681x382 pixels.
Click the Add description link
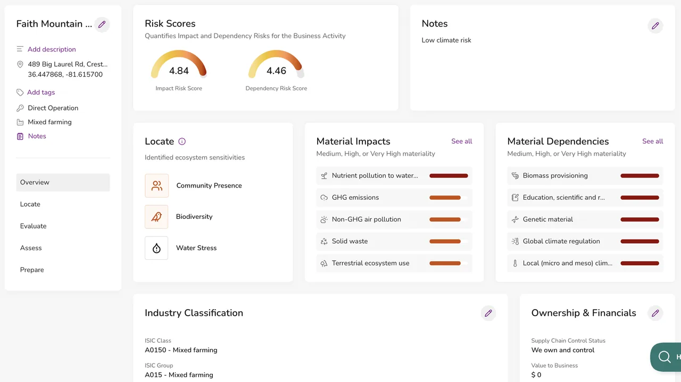[52, 49]
